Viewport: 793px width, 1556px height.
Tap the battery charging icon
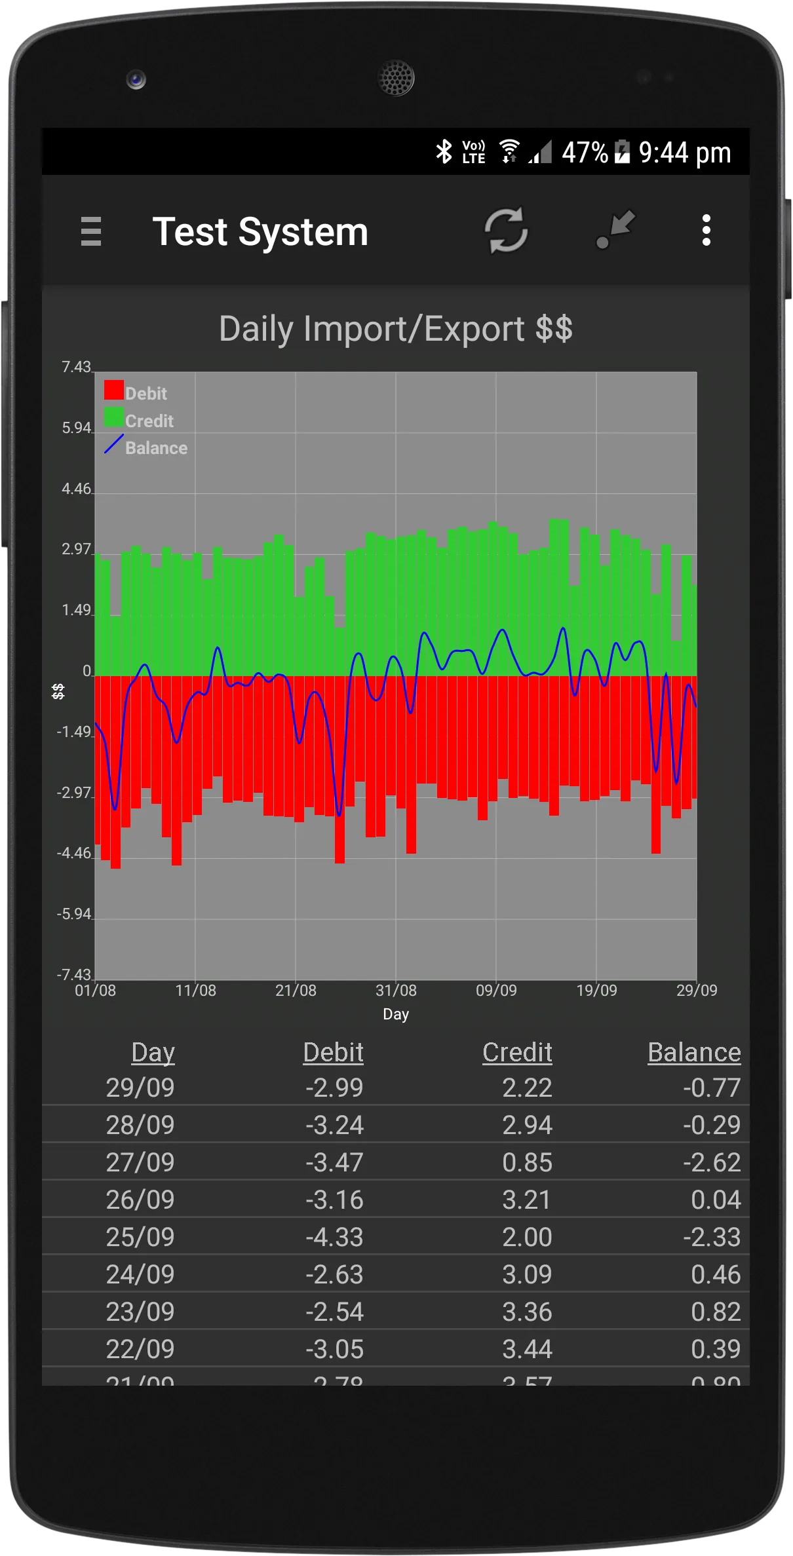coord(622,151)
